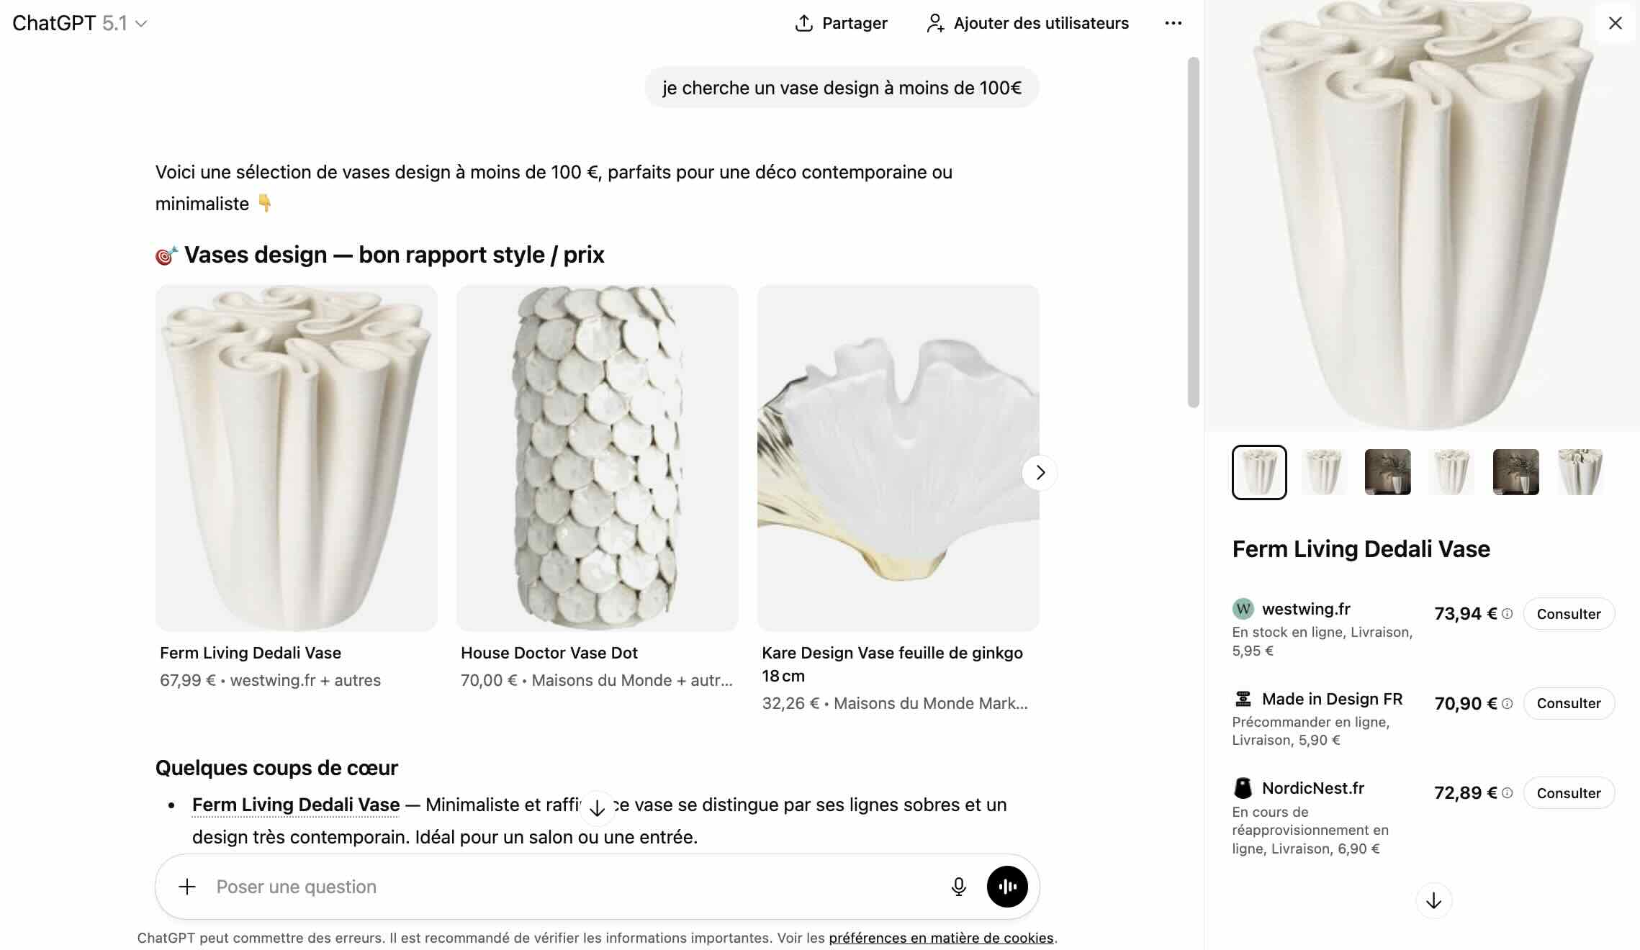Select the third vase thumbnail with dark background
Screen dimensions: 1640x950
pos(1387,472)
